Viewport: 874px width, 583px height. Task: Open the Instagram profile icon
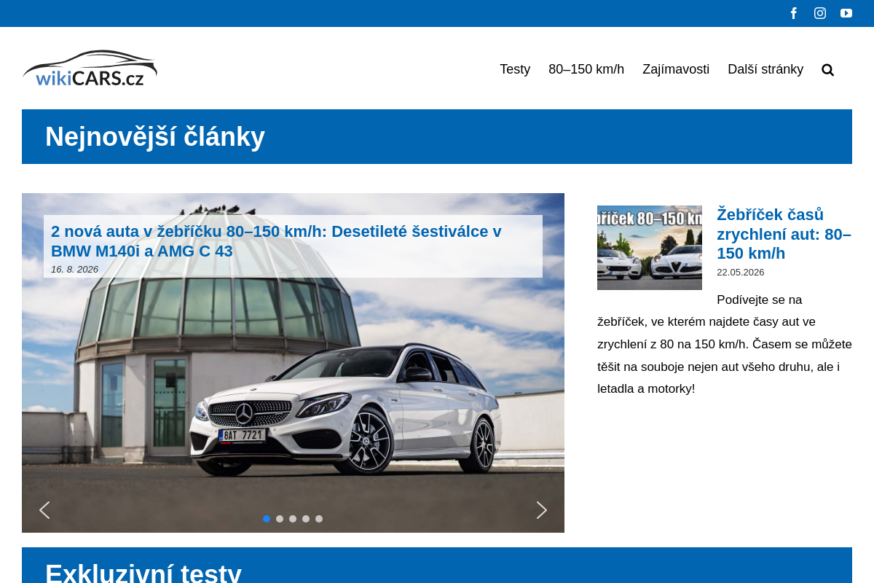pos(820,13)
